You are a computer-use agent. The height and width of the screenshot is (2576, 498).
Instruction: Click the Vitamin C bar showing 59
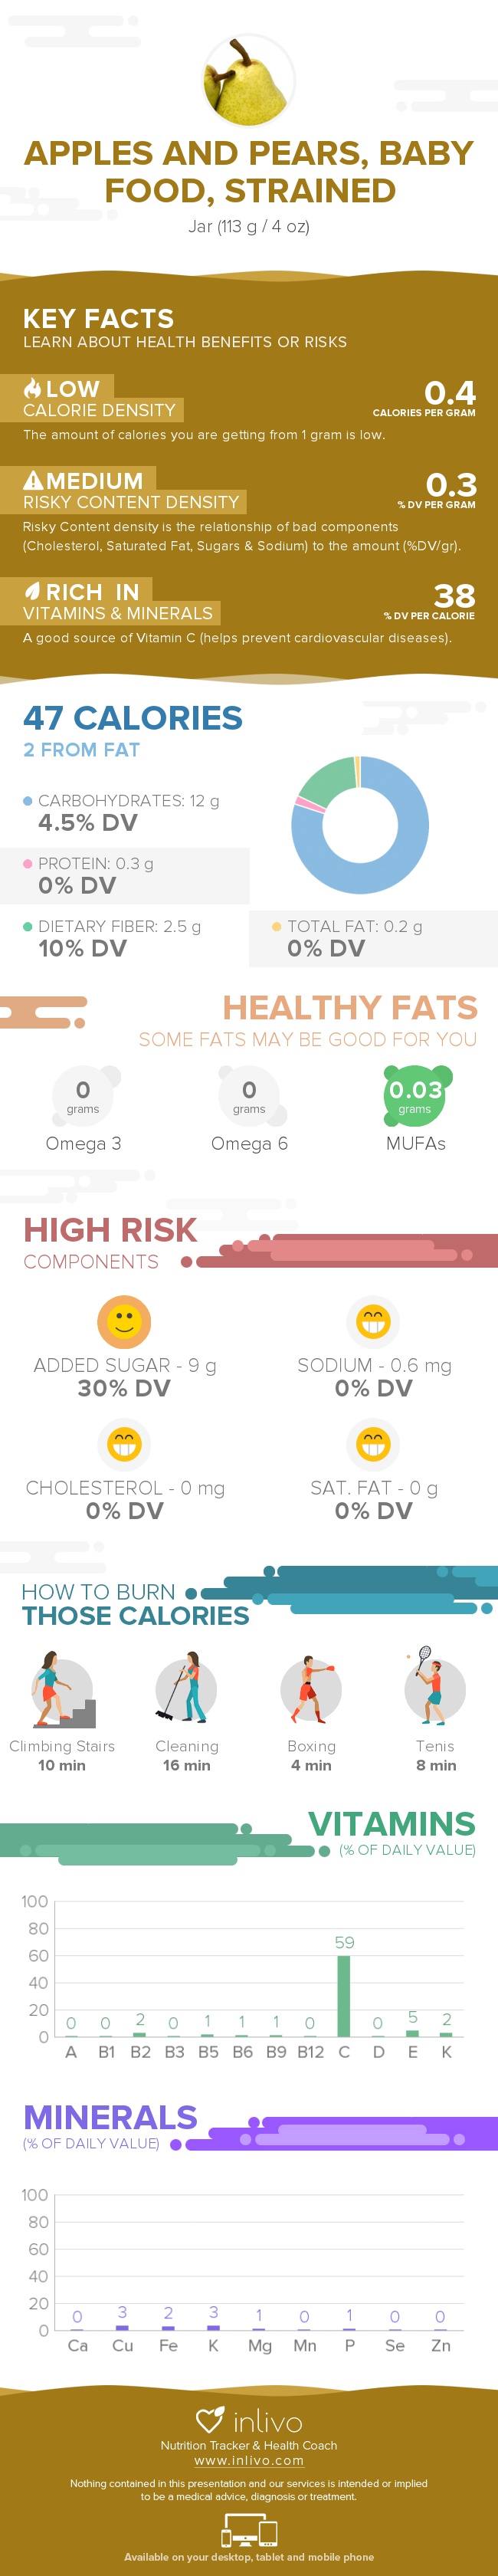pyautogui.click(x=344, y=1995)
